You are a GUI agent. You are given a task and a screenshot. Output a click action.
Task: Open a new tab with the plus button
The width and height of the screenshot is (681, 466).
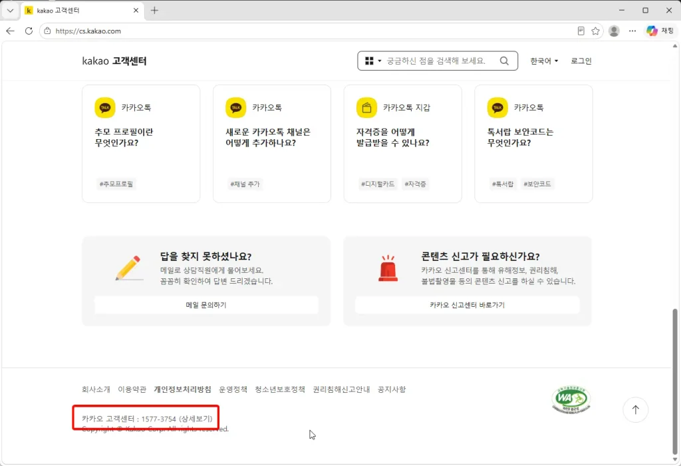point(154,11)
